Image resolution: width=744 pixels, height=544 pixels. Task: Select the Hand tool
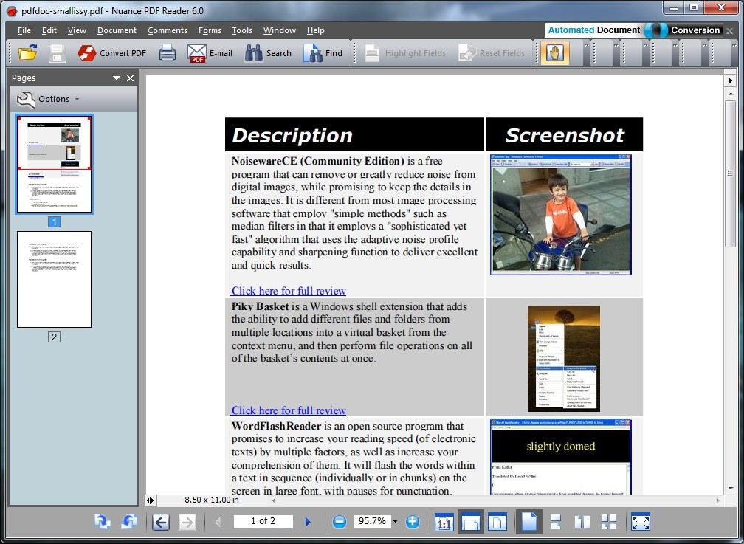pyautogui.click(x=555, y=52)
